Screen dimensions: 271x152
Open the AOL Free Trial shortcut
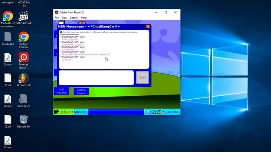tap(61, 91)
